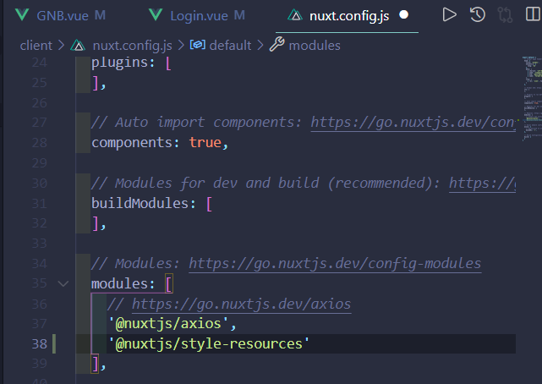Click the modified M badge on Login.vue

click(x=239, y=15)
